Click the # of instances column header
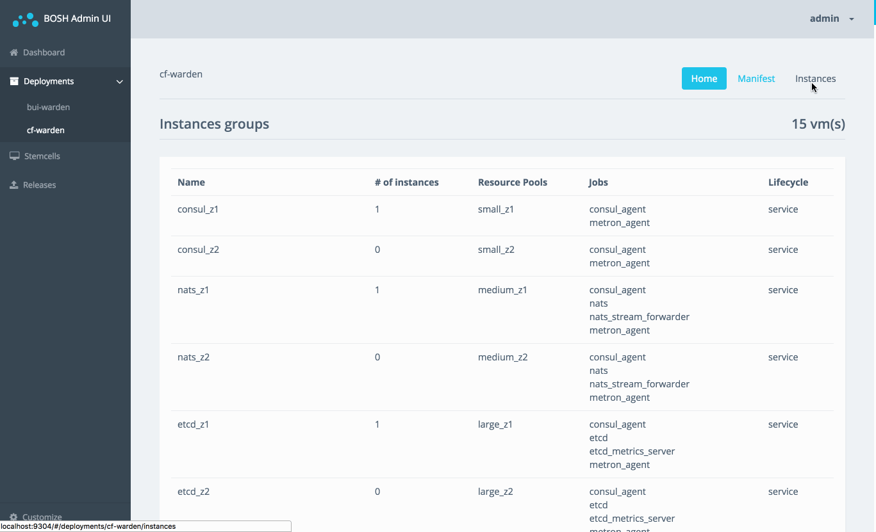Viewport: 876px width, 532px height. click(407, 182)
